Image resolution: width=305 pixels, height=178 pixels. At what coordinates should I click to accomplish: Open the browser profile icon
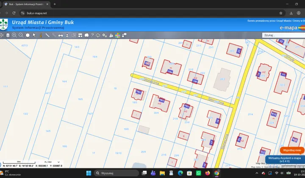click(299, 13)
